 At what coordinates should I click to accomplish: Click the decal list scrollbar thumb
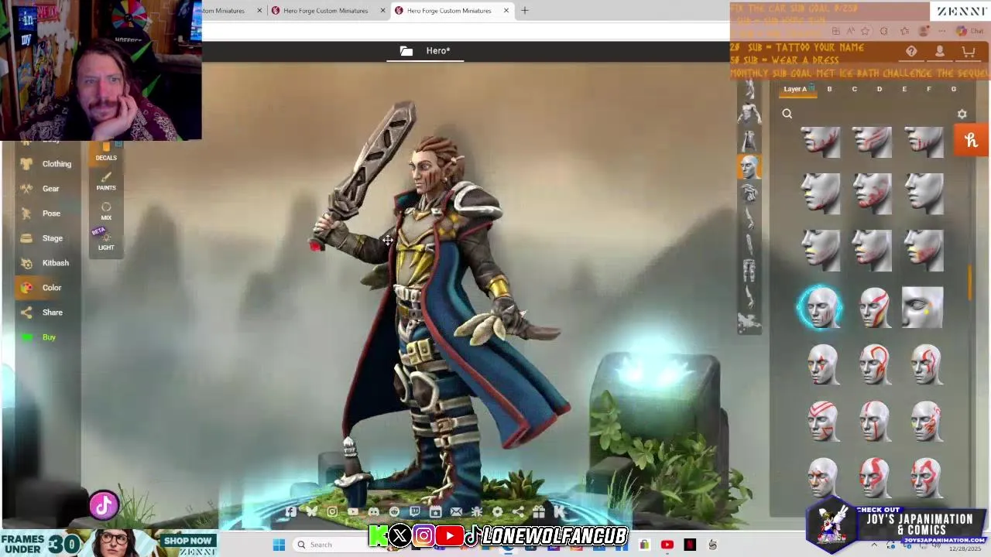click(969, 283)
